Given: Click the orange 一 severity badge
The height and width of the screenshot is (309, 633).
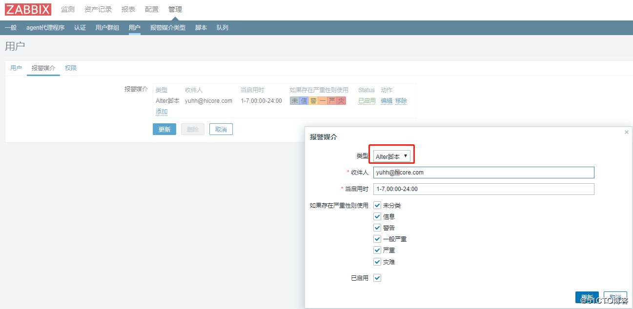Looking at the screenshot, I should pyautogui.click(x=322, y=101).
